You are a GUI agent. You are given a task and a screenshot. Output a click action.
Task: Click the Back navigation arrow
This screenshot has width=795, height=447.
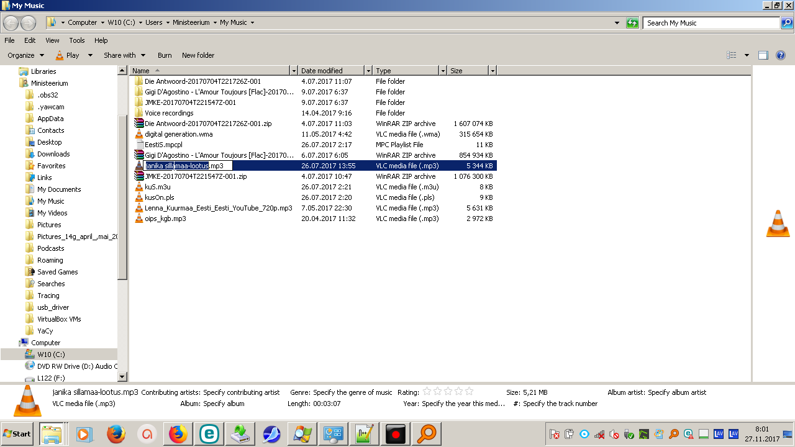(x=11, y=23)
